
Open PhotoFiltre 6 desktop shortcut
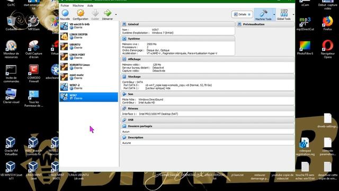click(x=305, y=48)
